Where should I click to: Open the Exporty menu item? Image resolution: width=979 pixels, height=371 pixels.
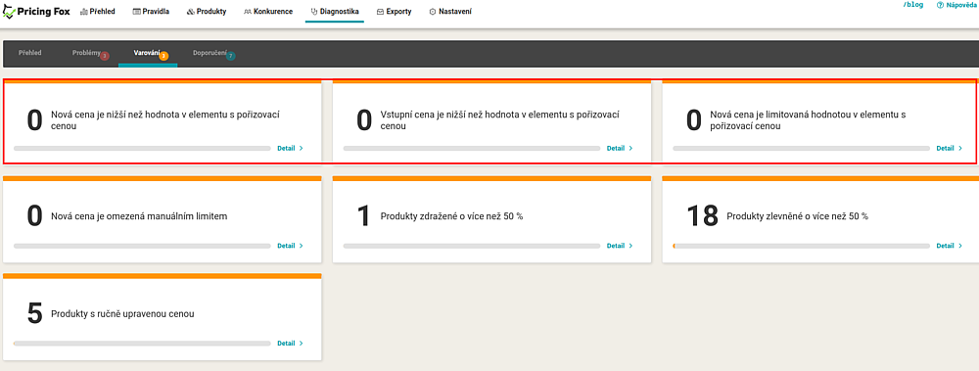pos(394,11)
